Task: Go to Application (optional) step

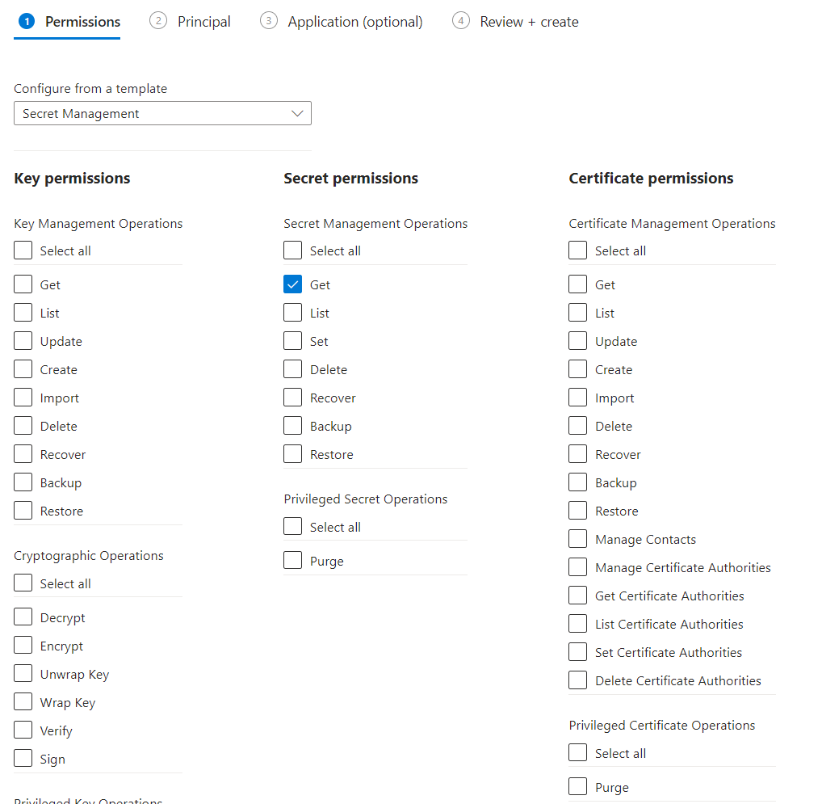Action: point(354,22)
